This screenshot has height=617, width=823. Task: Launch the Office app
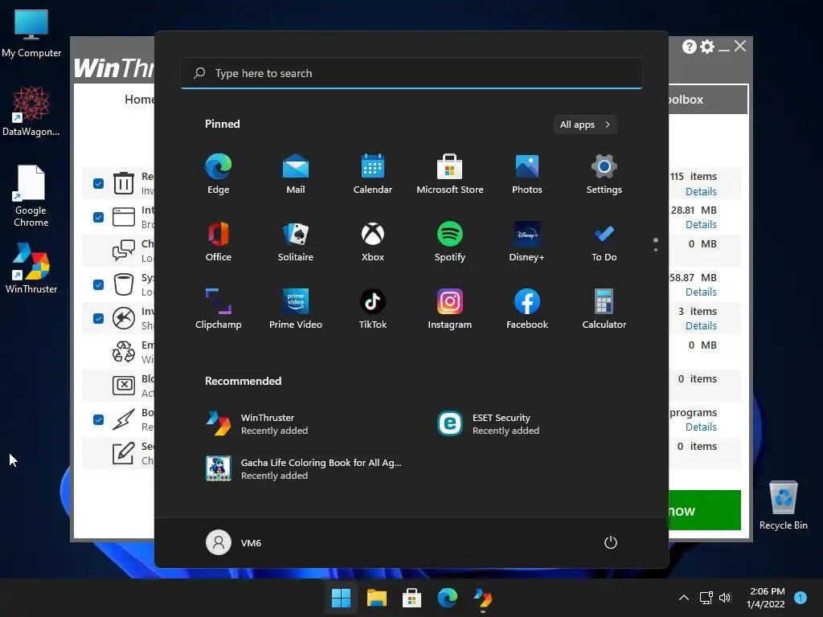point(218,241)
